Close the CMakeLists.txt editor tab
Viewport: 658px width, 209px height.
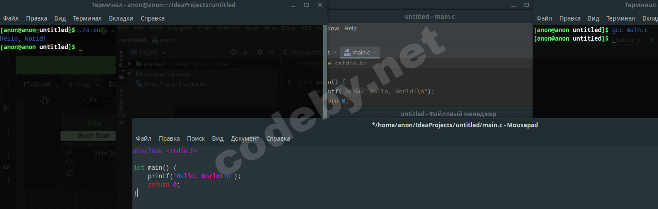(x=335, y=52)
